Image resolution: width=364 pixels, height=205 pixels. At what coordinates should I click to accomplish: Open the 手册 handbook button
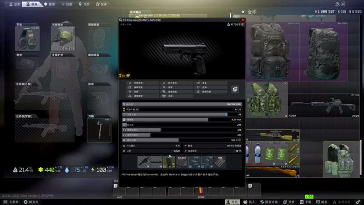pyautogui.click(x=305, y=202)
